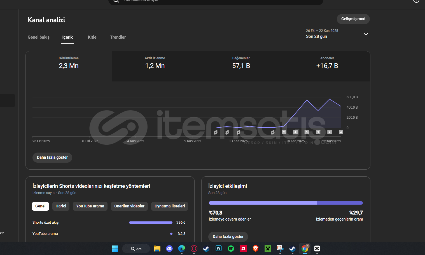Launch Photoshop from the taskbar

click(x=219, y=249)
